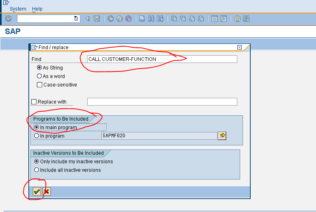Click the Find Next binoculars icon

coord(160,19)
